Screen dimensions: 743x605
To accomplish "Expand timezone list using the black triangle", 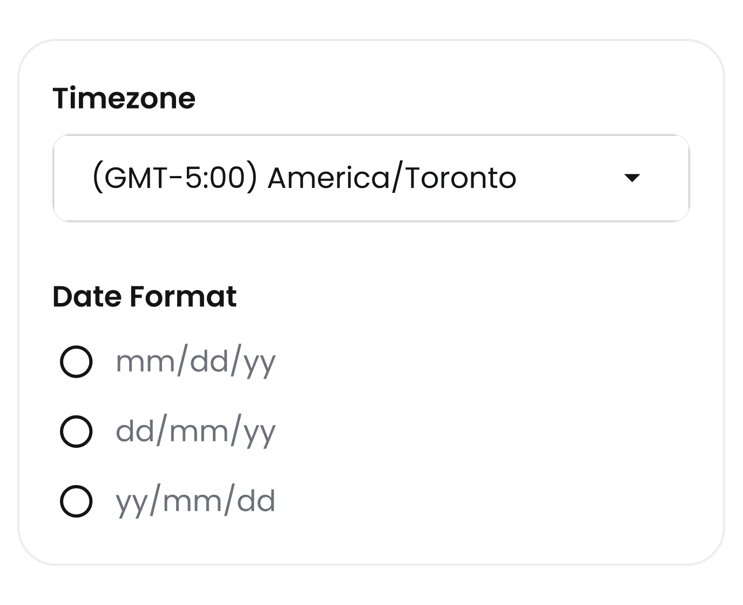I will tap(631, 178).
